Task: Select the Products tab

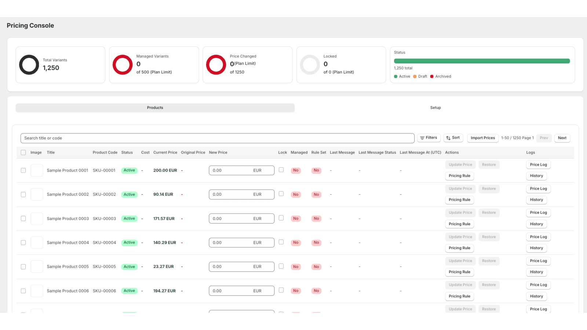Action: coord(155,107)
